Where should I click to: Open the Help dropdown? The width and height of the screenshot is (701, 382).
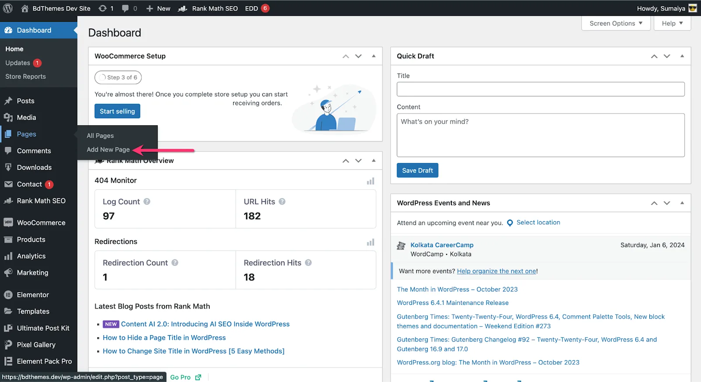(672, 23)
